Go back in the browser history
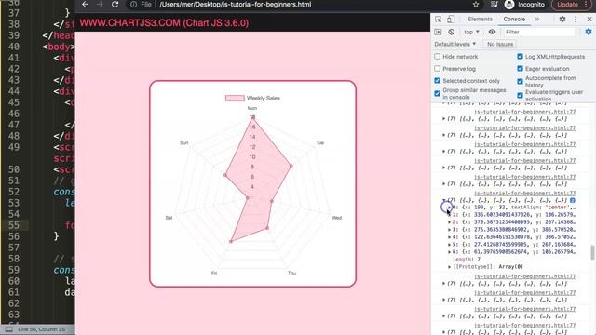The width and height of the screenshot is (596, 335). click(x=85, y=4)
